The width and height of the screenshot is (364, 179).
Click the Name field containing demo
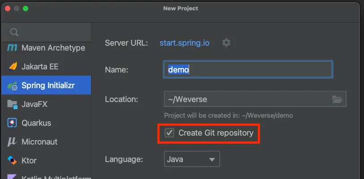point(248,69)
